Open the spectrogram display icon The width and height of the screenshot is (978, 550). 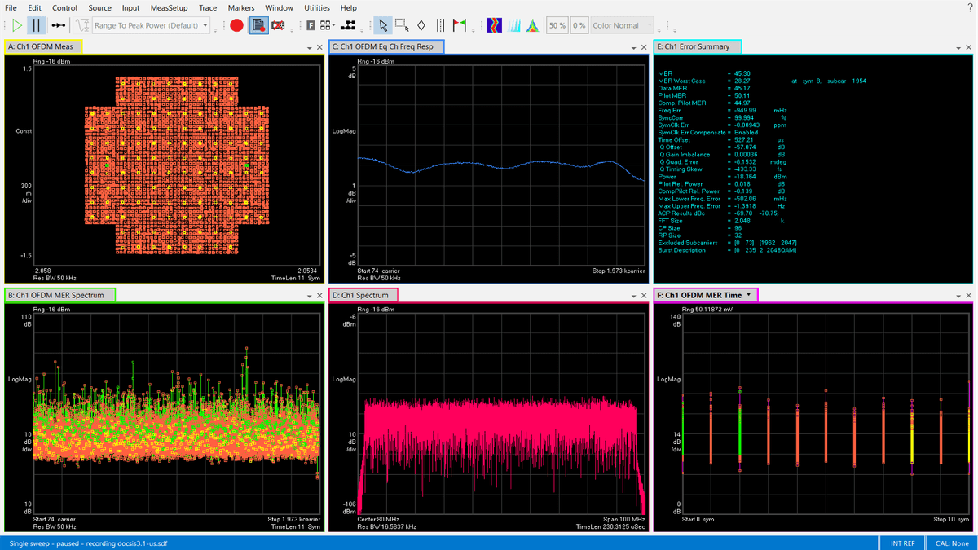pyautogui.click(x=495, y=25)
